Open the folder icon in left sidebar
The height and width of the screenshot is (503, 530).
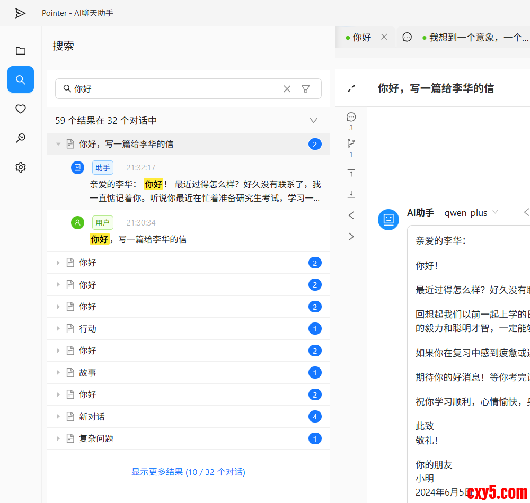(x=21, y=51)
